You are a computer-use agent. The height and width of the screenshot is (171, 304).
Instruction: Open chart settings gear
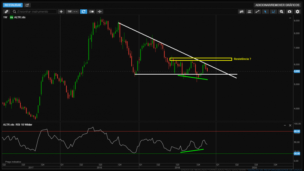297,12
